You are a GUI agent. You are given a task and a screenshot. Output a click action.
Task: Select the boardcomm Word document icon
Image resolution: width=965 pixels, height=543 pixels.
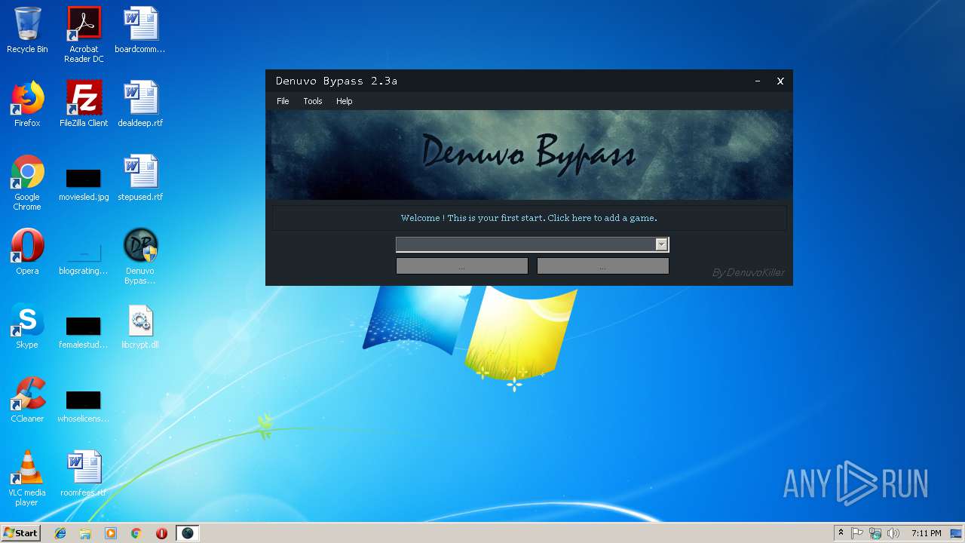[x=140, y=30]
